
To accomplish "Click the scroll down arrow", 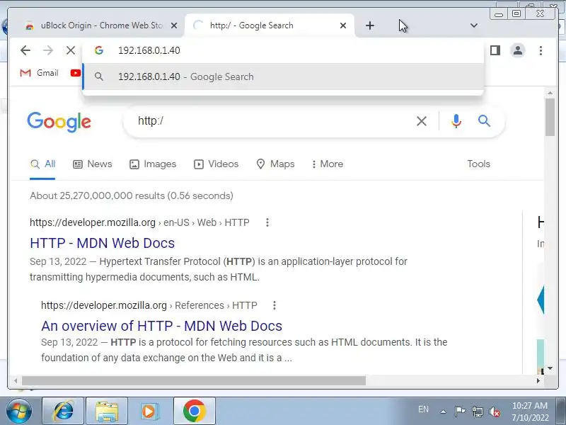I will tap(550, 368).
